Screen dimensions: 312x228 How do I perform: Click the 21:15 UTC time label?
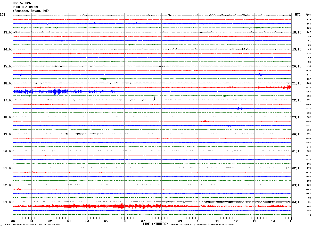297,83
